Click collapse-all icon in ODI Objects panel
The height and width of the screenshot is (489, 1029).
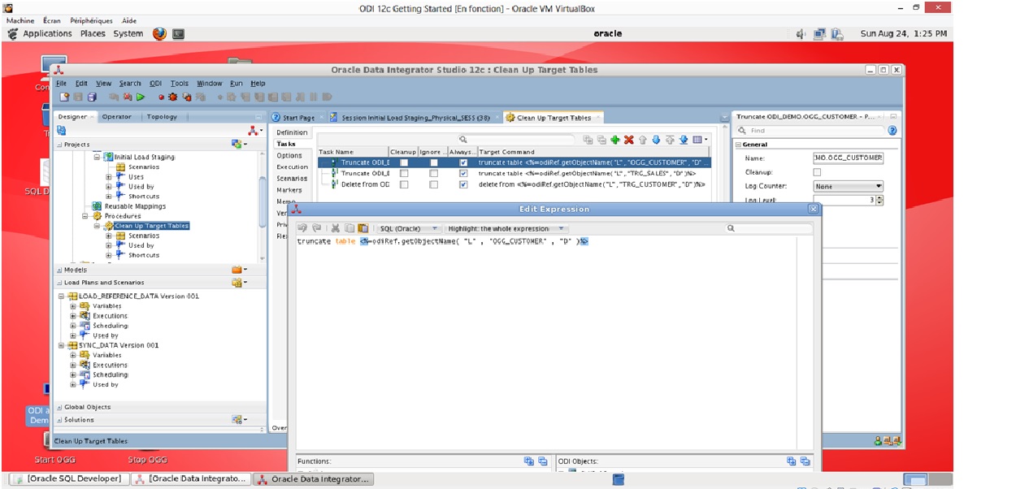tap(805, 461)
